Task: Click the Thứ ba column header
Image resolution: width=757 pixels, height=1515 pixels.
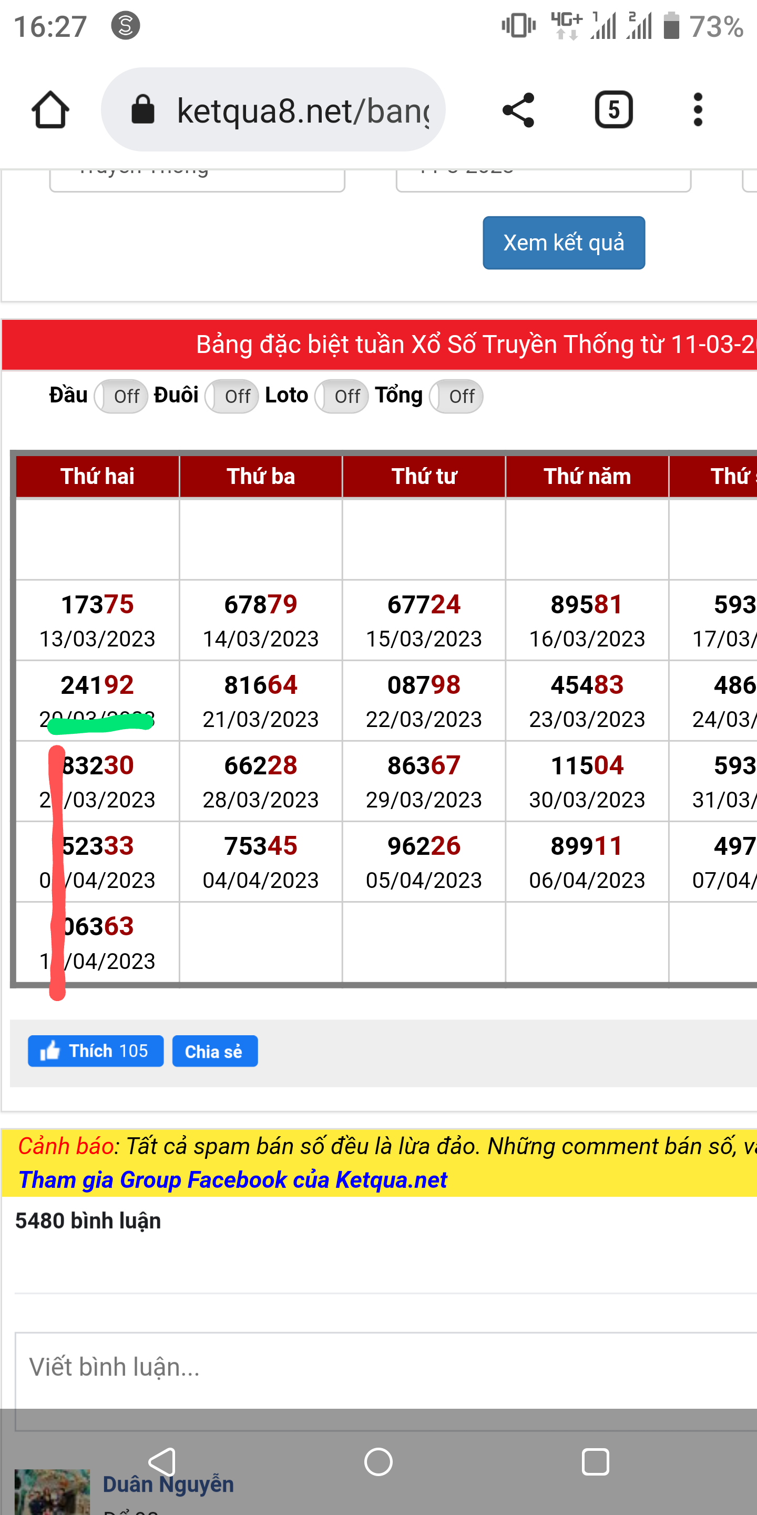Action: tap(261, 477)
